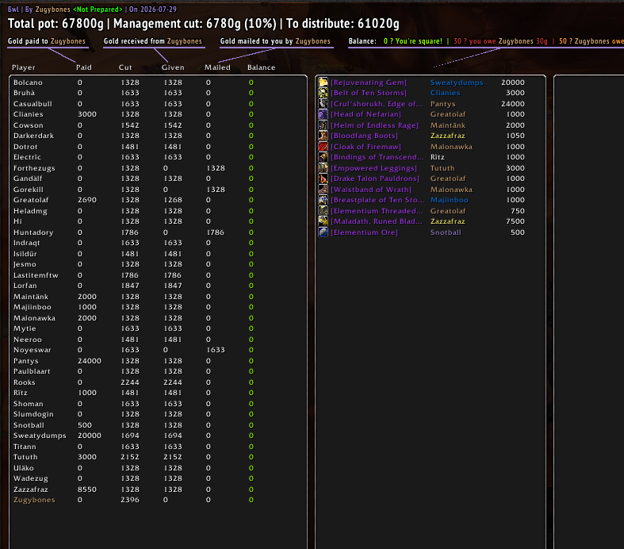
Task: Click Huntadory's mailed amount 1786
Action: (216, 232)
